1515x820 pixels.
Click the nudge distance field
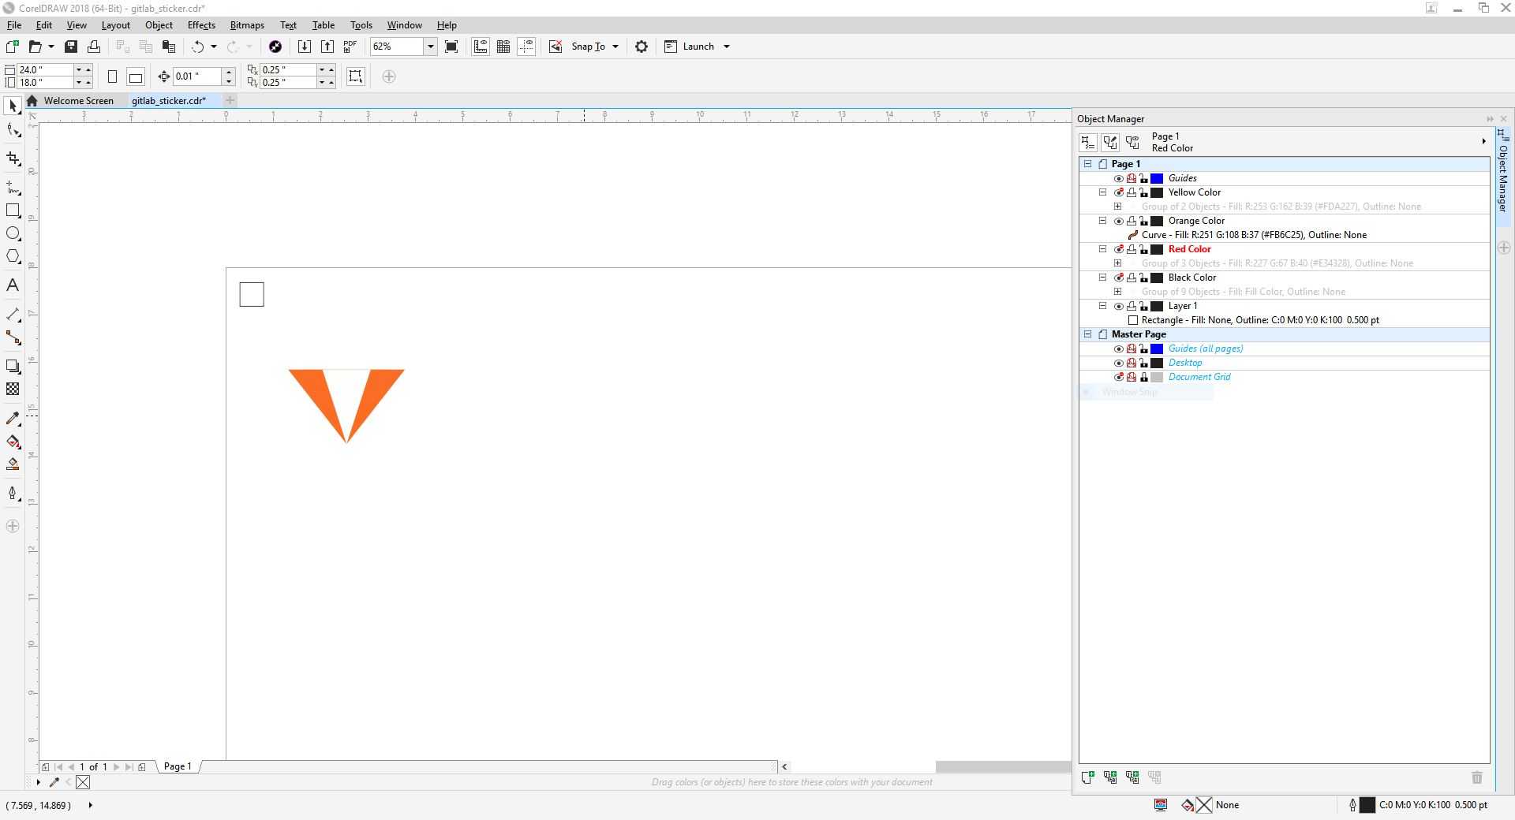click(197, 76)
